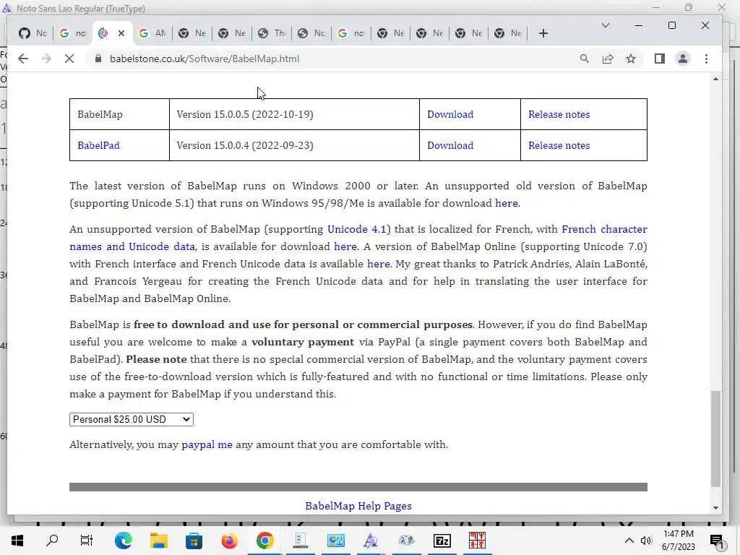The image size is (740, 555).
Task: Go back to the previous page
Action: coord(22,59)
